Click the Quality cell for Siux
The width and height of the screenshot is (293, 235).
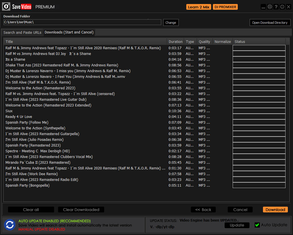(x=204, y=111)
